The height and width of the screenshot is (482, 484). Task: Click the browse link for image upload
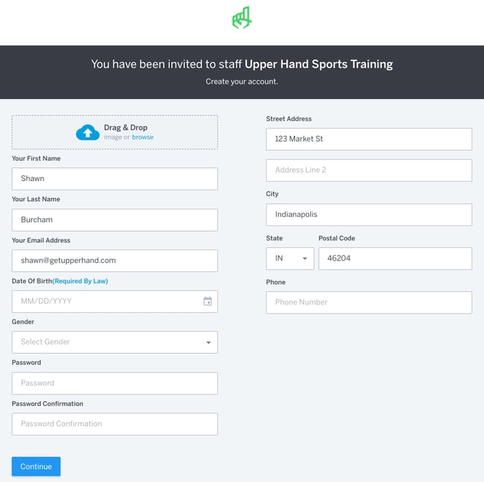coord(143,137)
